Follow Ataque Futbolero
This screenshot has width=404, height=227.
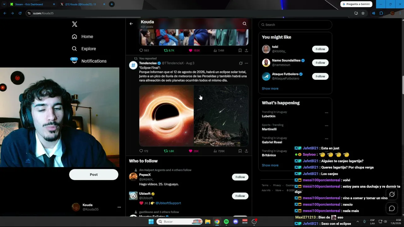320,76
